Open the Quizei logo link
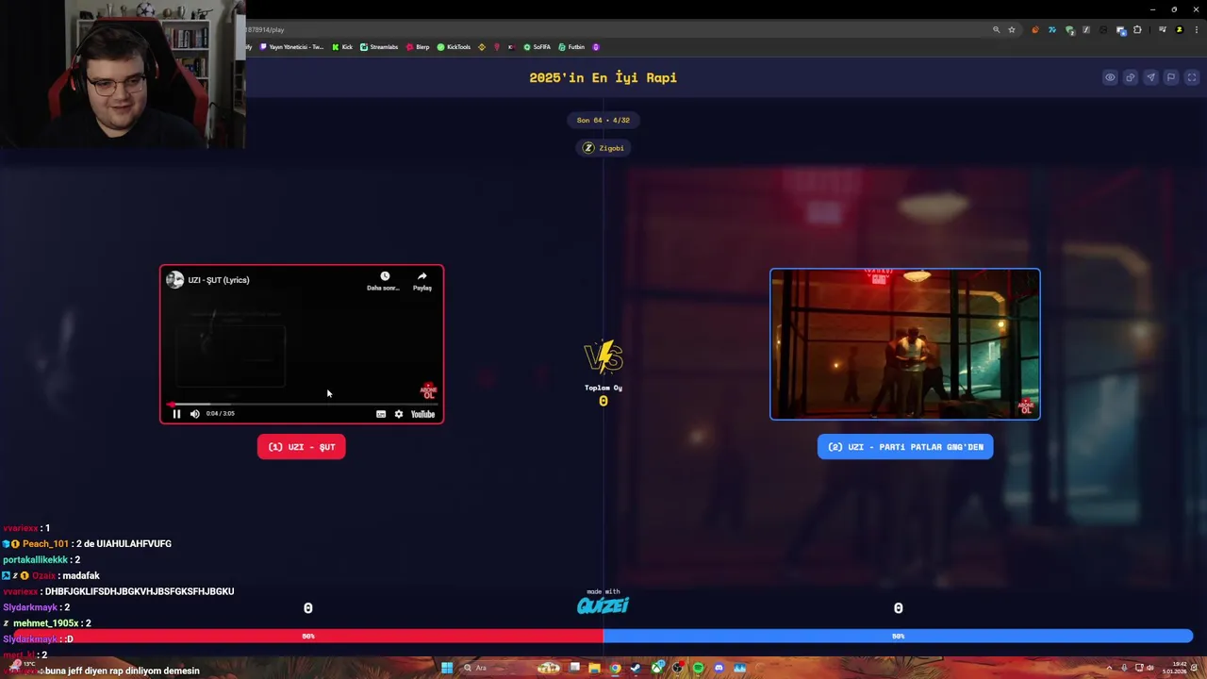 point(603,605)
